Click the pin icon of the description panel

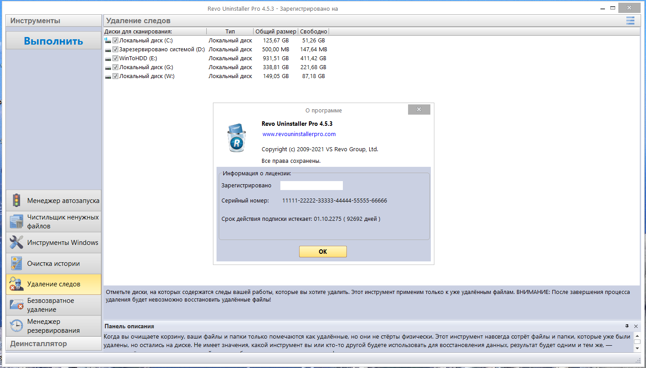click(x=627, y=326)
